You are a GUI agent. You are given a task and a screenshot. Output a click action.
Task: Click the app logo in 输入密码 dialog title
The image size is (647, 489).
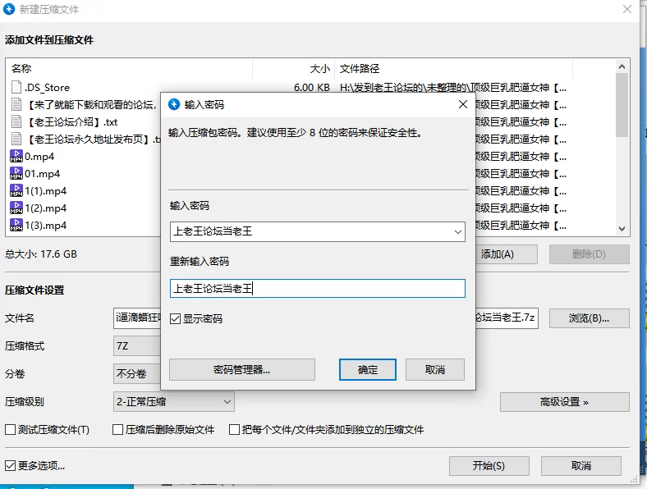(x=174, y=105)
